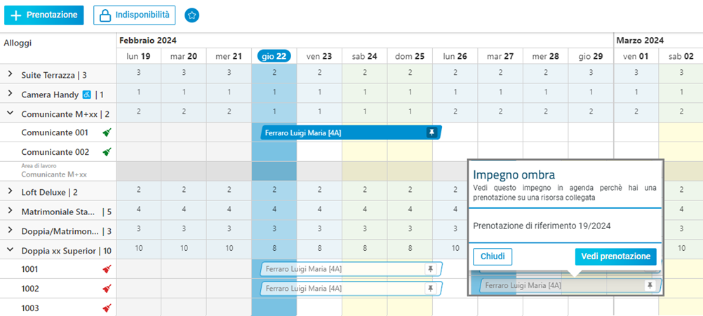Click the red broom icon for room 1002
Screen dimensions: 703x316
point(107,289)
